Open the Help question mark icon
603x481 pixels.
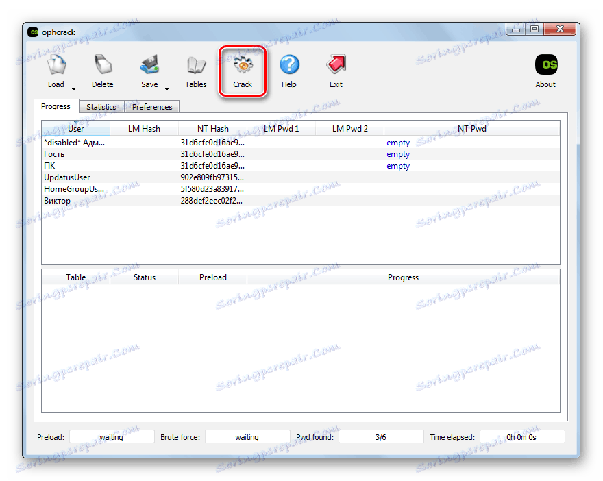coord(289,64)
